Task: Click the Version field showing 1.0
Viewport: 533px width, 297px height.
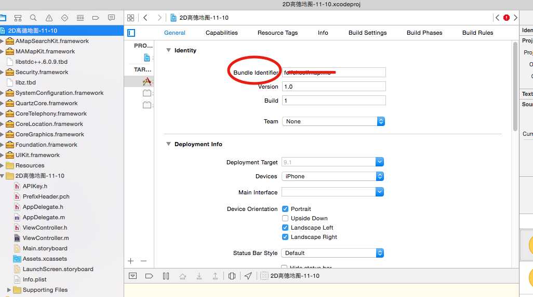Action: 334,87
